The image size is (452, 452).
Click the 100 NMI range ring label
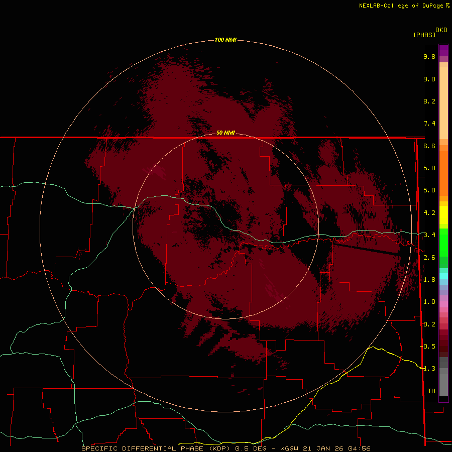click(x=225, y=40)
